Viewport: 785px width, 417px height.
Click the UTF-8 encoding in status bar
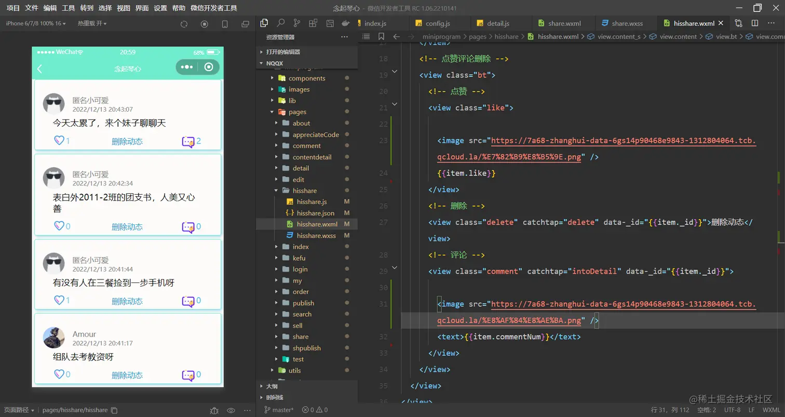click(x=733, y=410)
